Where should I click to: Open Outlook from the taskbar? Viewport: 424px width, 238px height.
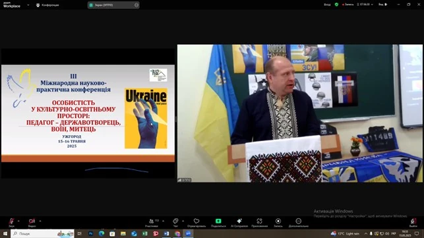pyautogui.click(x=134, y=233)
